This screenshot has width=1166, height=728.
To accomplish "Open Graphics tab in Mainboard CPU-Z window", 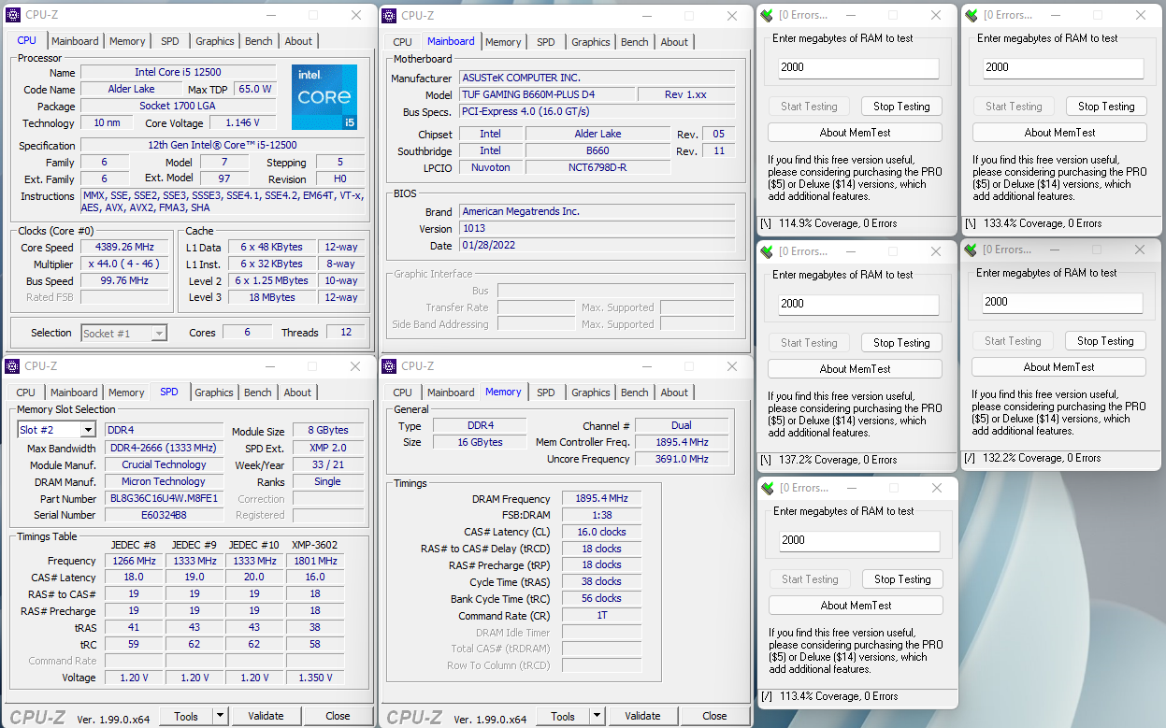I will (x=591, y=42).
